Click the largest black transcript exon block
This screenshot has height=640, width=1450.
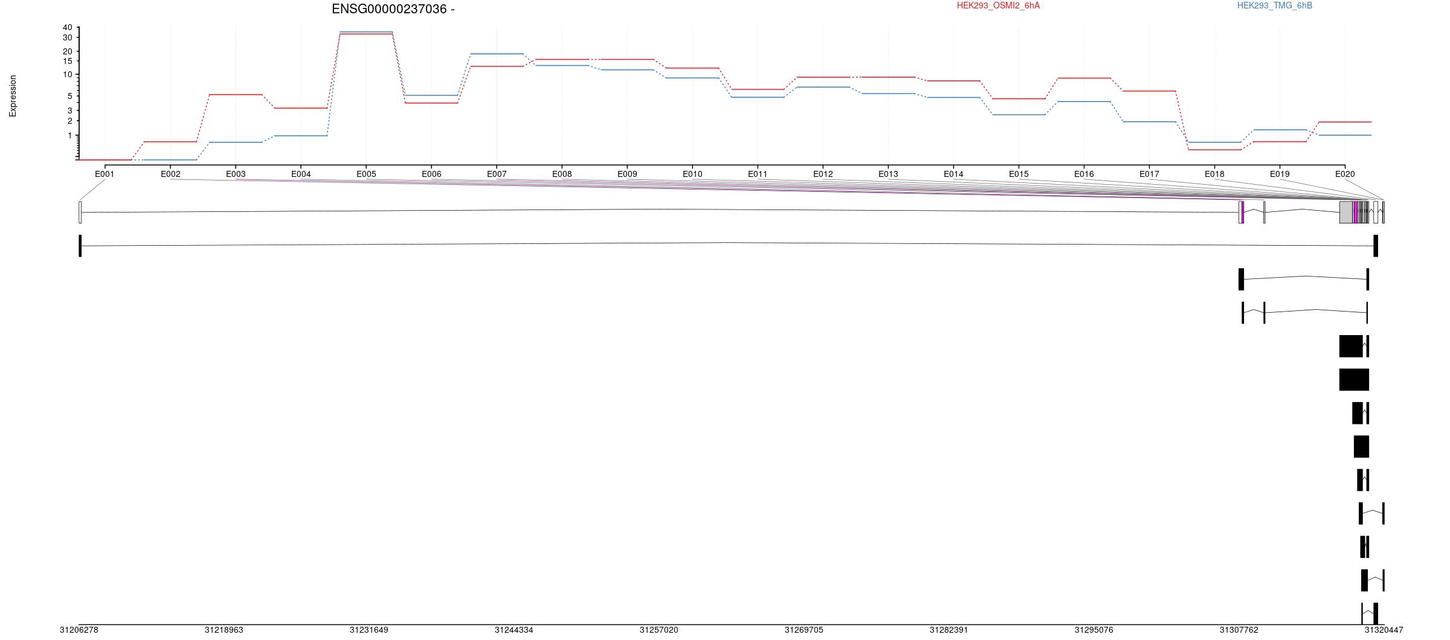[x=1354, y=380]
